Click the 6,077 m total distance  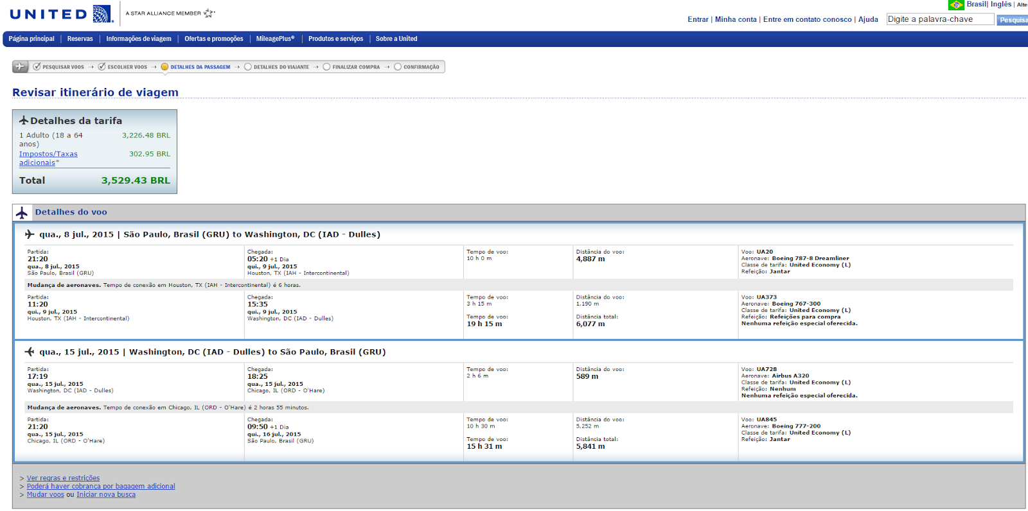(590, 324)
